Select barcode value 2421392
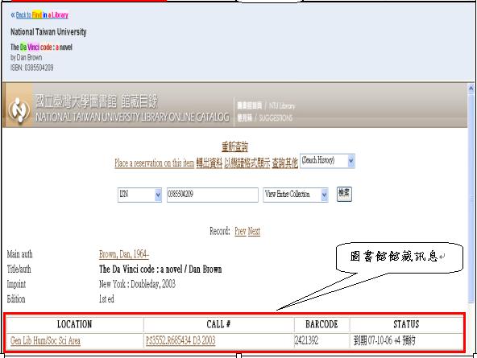Image resolution: width=477 pixels, height=358 pixels. [x=306, y=340]
